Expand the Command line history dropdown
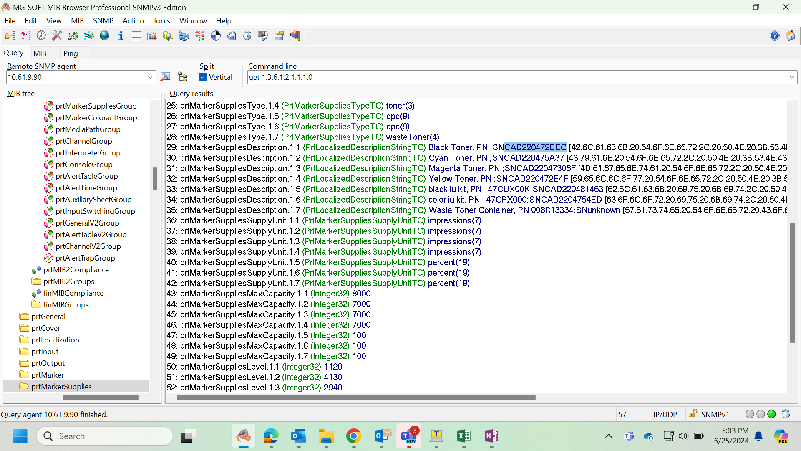801x451 pixels. tap(791, 77)
